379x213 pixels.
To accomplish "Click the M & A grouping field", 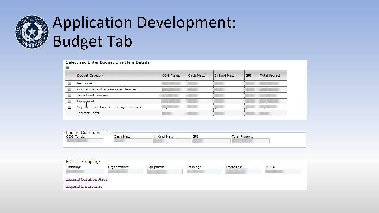I will pyautogui.click(x=283, y=172).
